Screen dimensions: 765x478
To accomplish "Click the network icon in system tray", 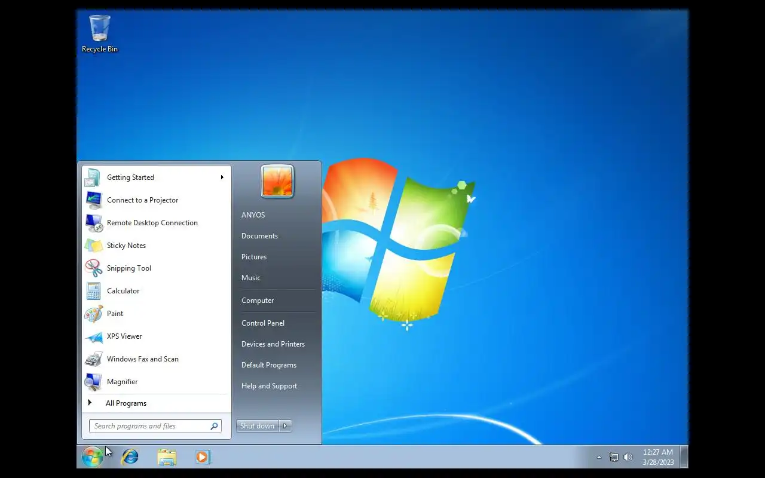I will [x=613, y=457].
